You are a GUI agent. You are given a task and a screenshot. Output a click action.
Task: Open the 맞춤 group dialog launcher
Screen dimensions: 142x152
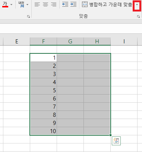click(138, 16)
